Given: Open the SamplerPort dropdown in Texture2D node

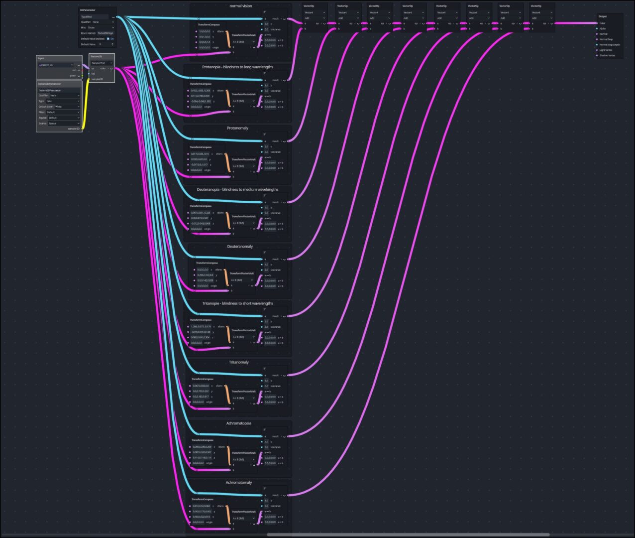Looking at the screenshot, I should click(x=102, y=63).
